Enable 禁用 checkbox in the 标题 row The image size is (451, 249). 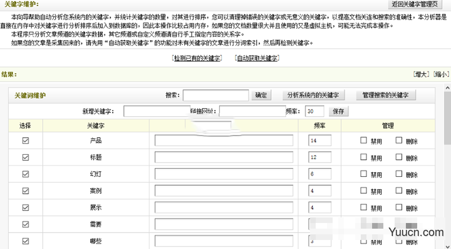point(364,158)
